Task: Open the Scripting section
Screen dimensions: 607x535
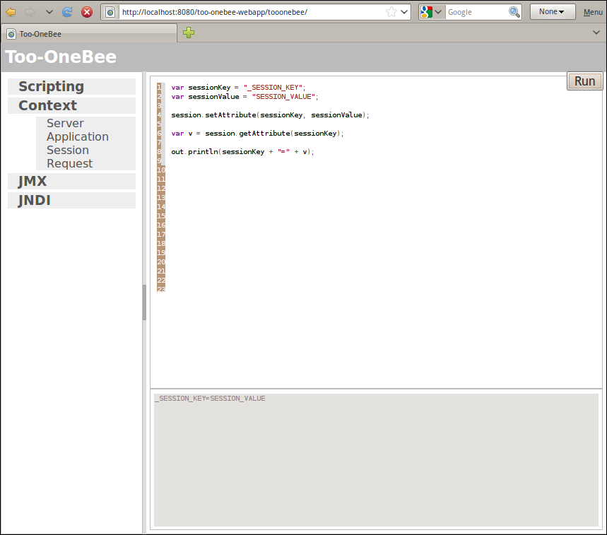Action: pos(71,86)
